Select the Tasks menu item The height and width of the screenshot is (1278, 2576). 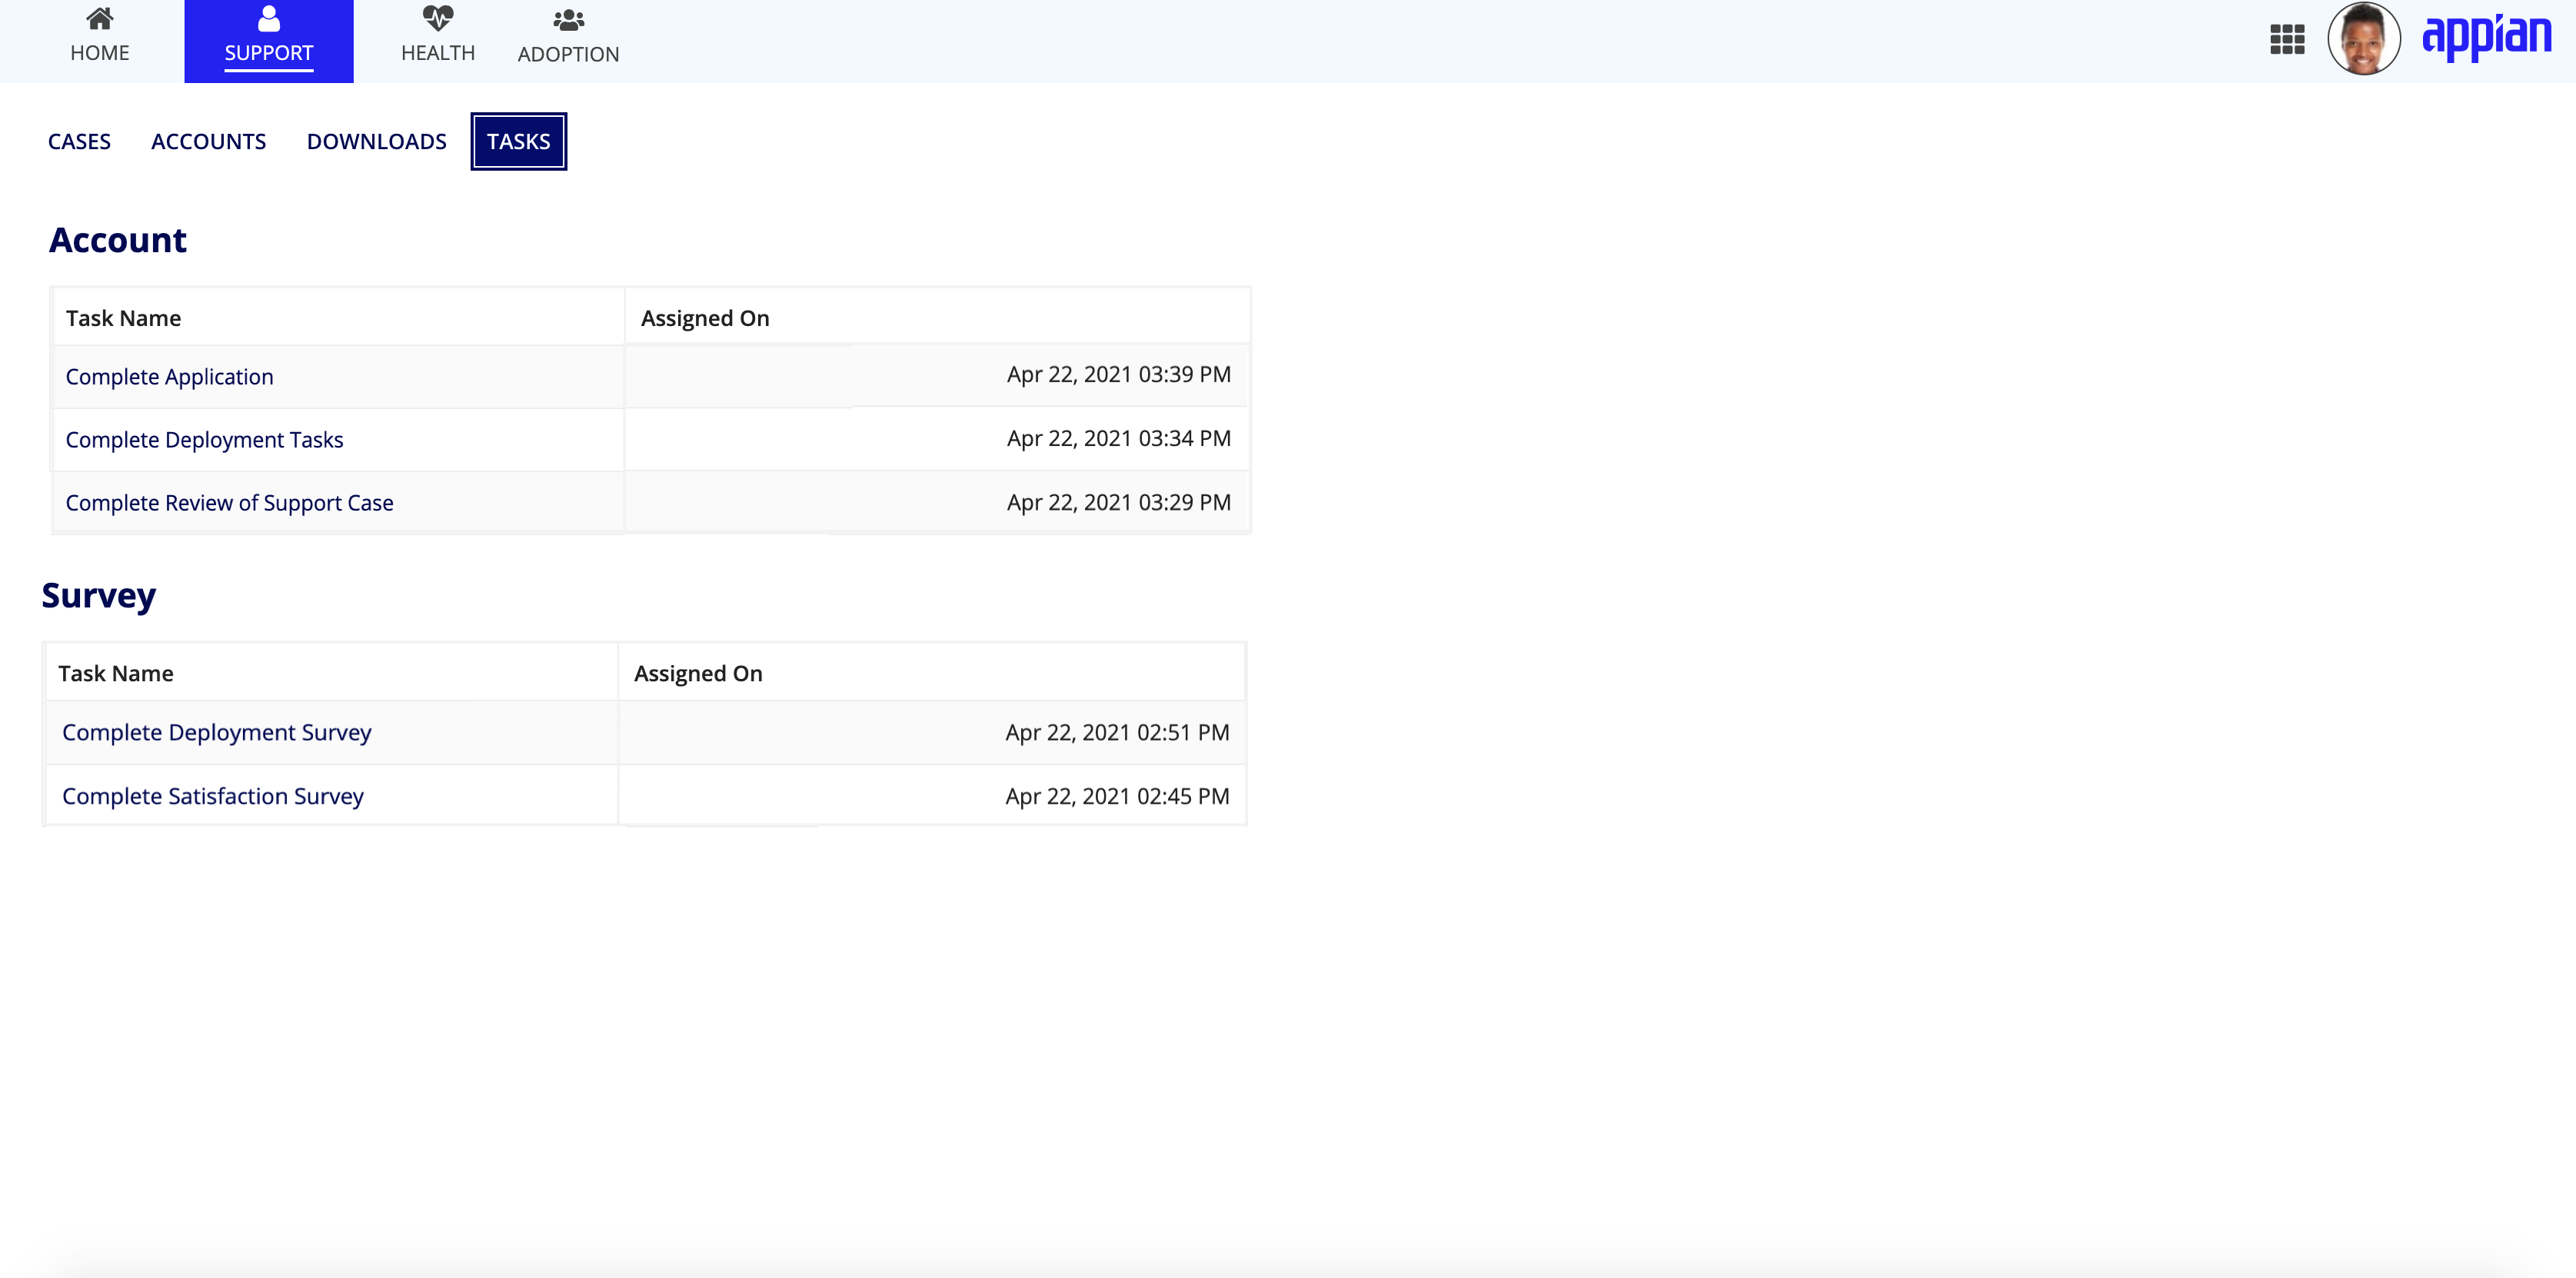click(x=518, y=140)
